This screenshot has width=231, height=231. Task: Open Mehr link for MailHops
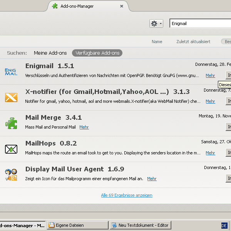210,153
